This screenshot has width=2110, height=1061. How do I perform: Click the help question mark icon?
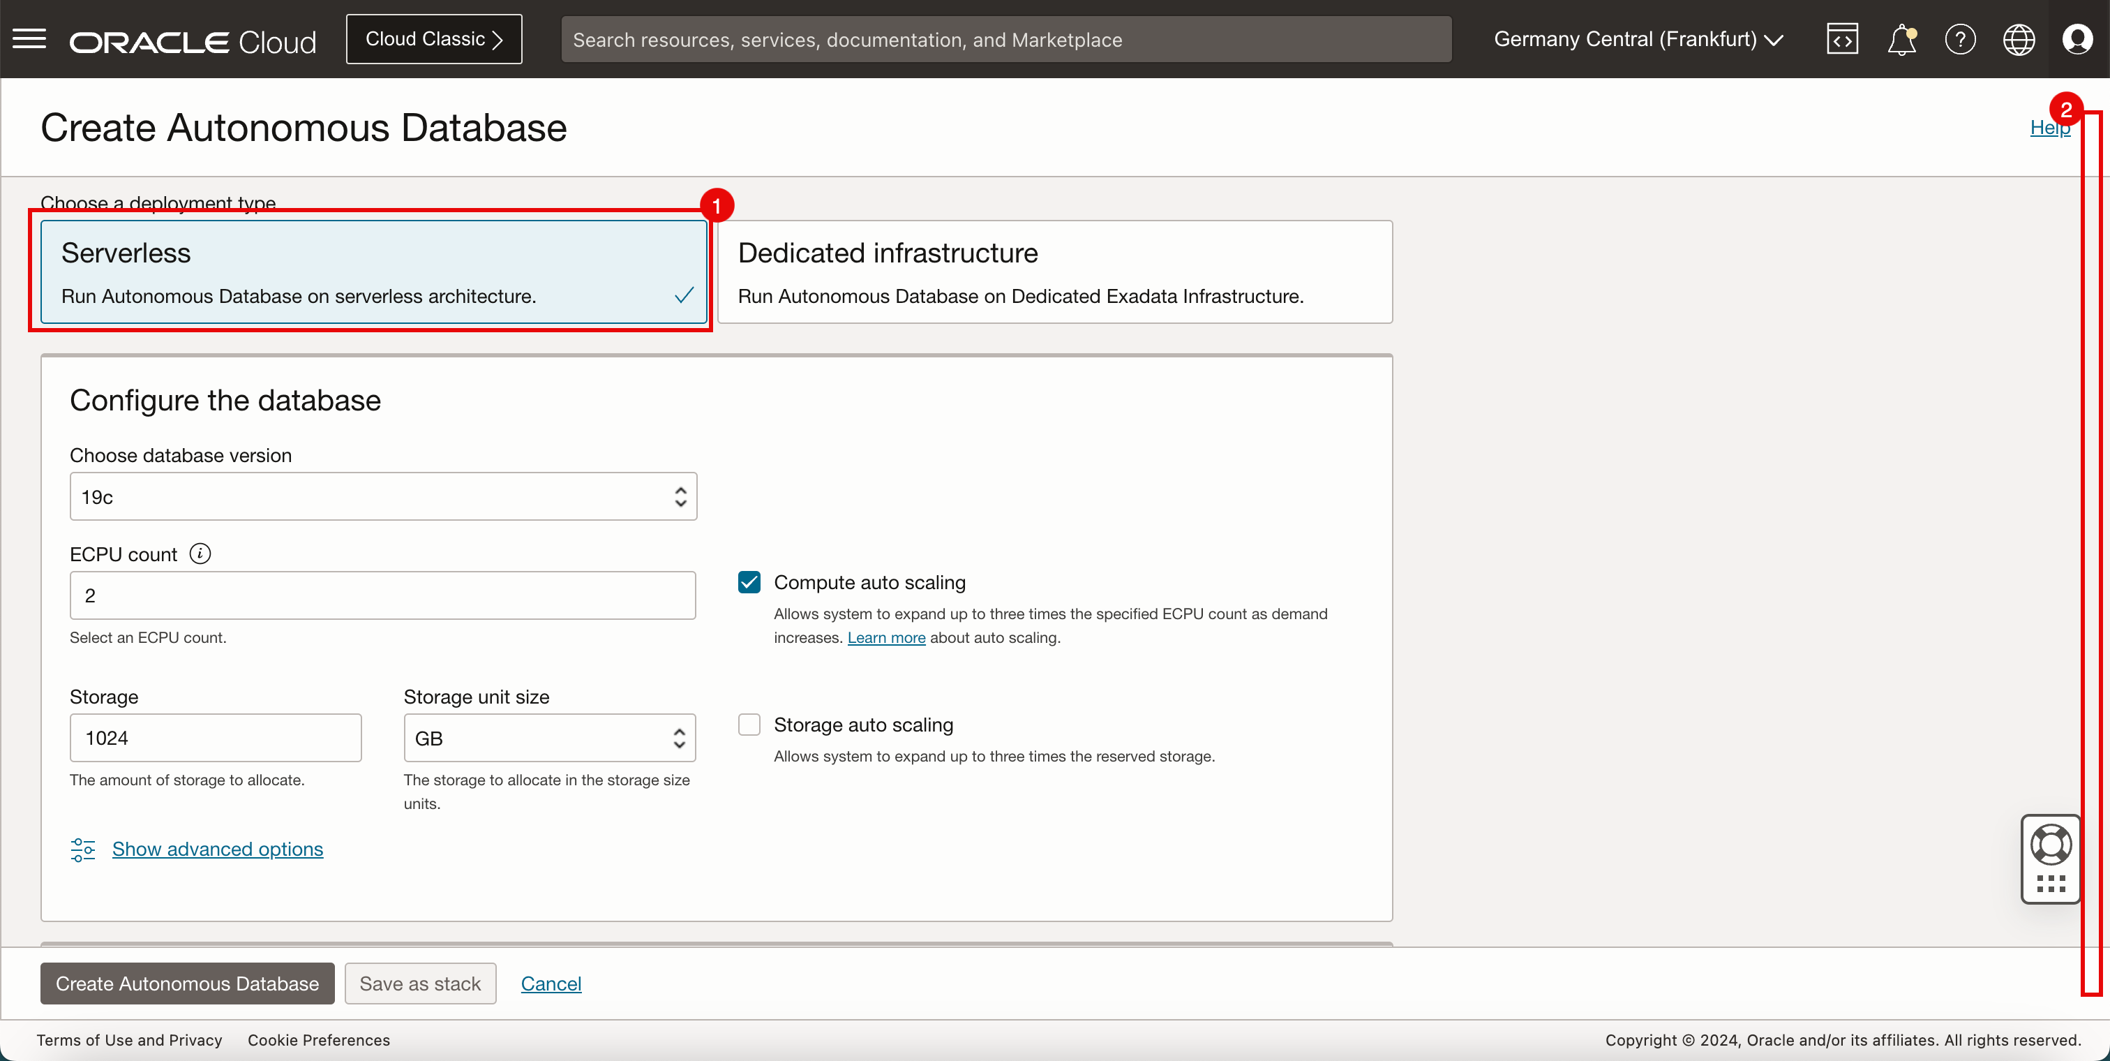tap(1960, 39)
